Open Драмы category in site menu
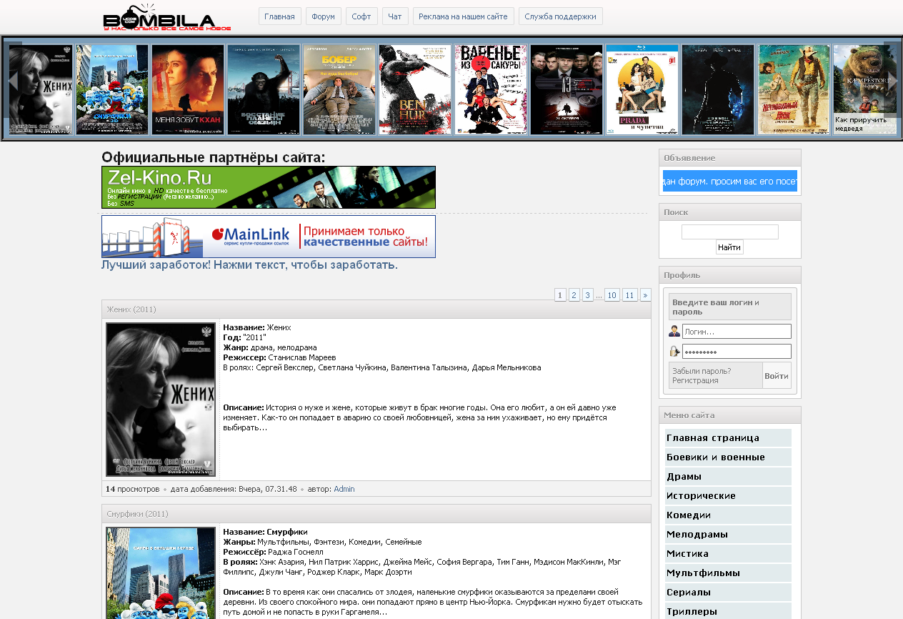This screenshot has height=619, width=903. click(x=728, y=477)
